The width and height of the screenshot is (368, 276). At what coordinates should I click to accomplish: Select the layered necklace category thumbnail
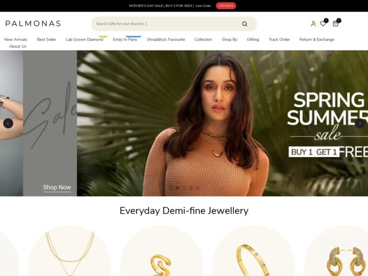coord(69,251)
